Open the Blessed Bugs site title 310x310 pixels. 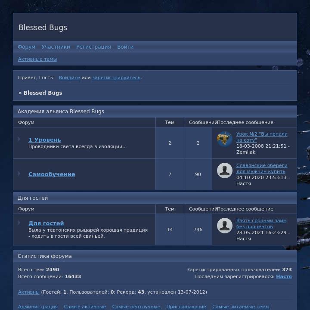click(43, 28)
